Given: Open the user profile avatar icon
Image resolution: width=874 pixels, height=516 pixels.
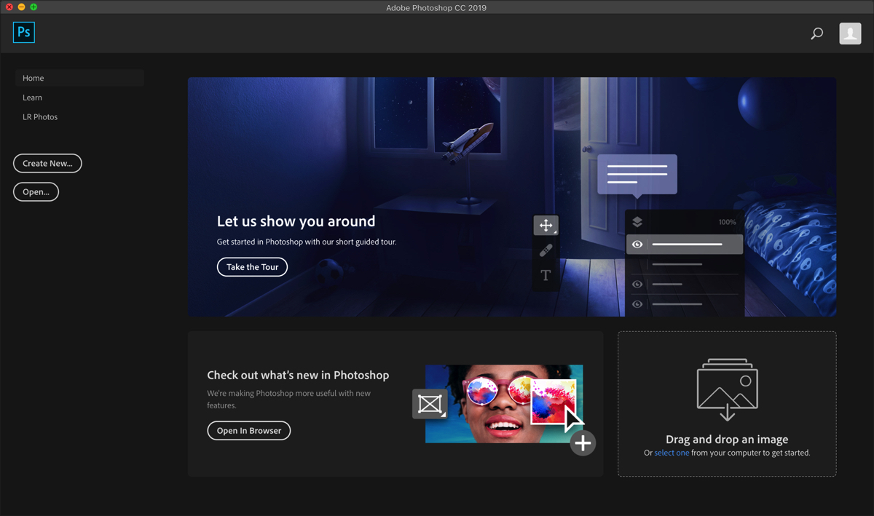Looking at the screenshot, I should 850,33.
